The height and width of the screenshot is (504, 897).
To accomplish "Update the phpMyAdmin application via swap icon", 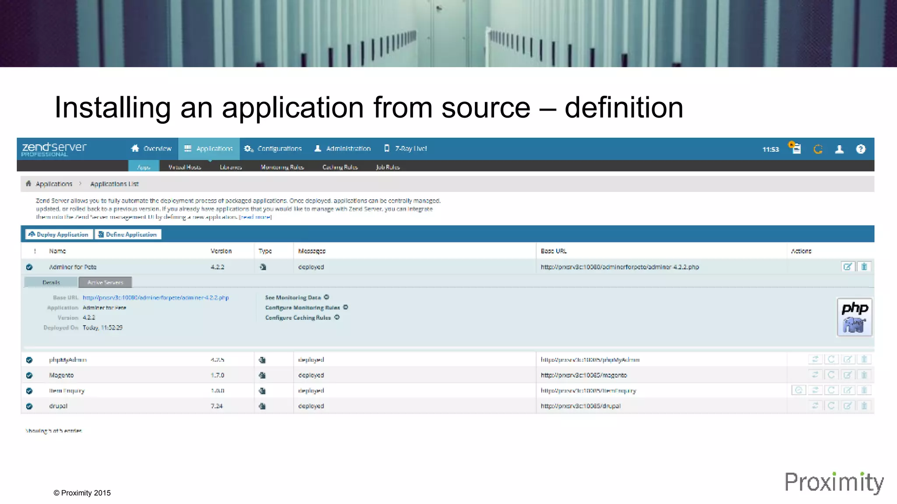I will (x=815, y=359).
